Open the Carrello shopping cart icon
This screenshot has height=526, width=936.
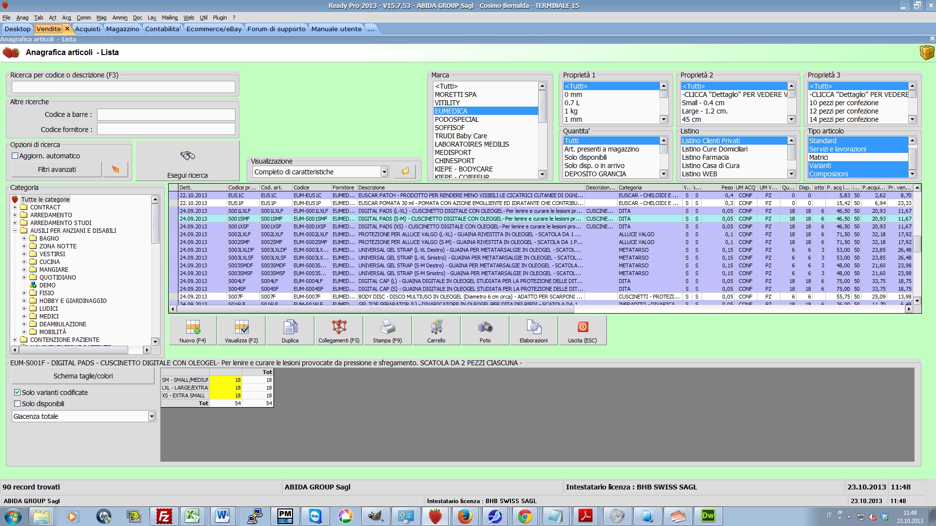[436, 327]
